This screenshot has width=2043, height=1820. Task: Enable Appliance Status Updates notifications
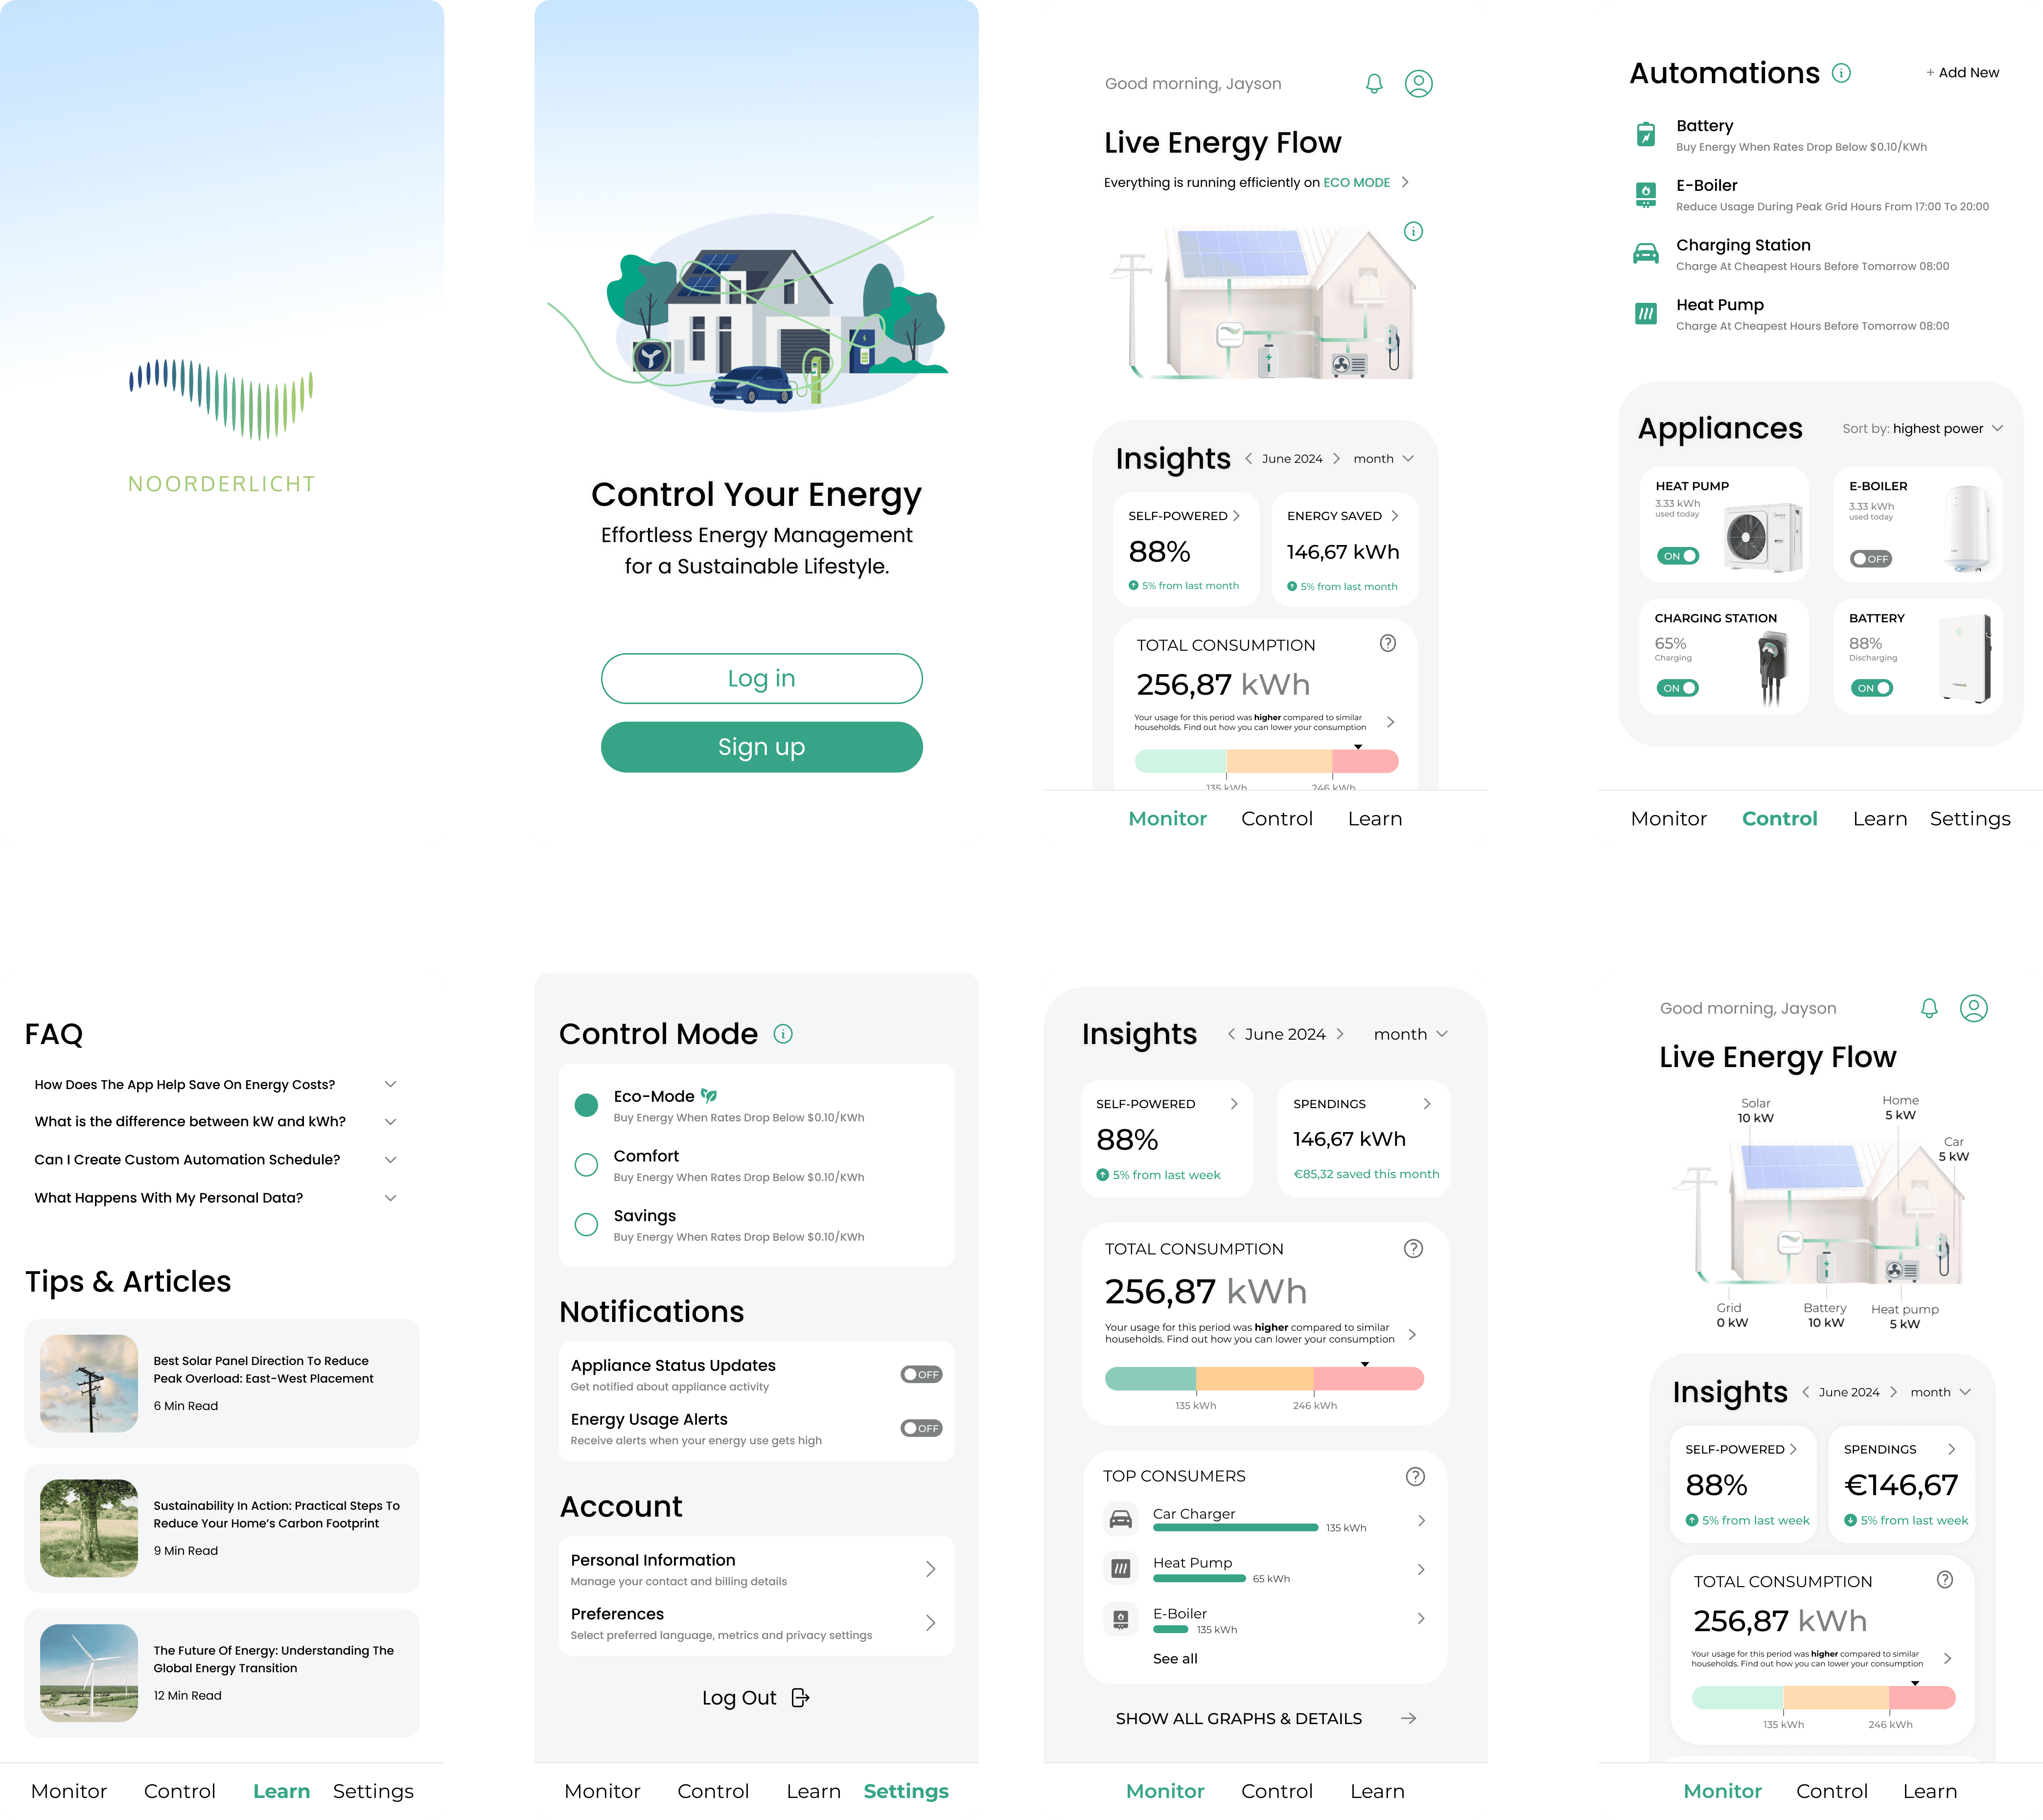point(921,1374)
